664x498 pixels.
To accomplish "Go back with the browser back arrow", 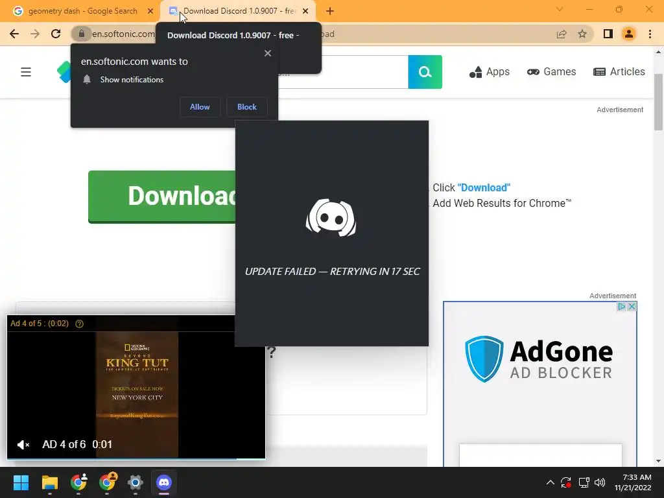I will (14, 34).
